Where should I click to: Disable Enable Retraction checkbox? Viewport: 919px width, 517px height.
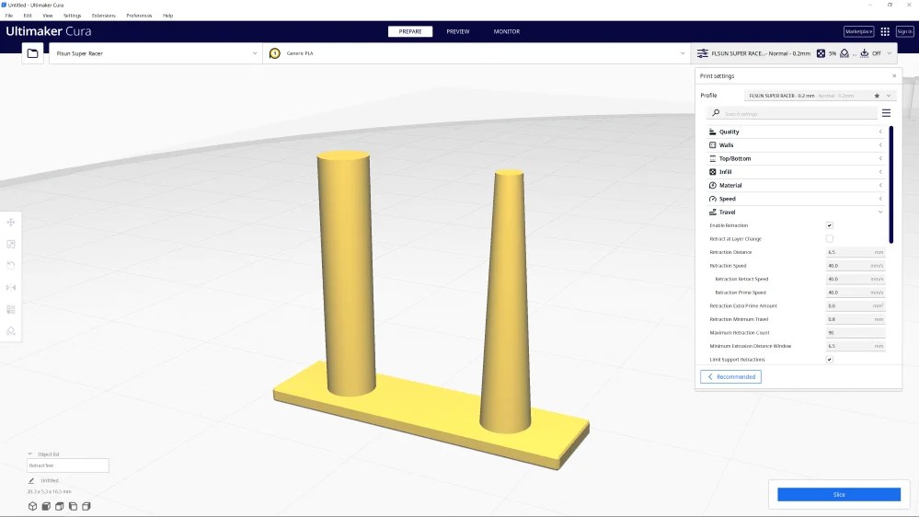[830, 225]
